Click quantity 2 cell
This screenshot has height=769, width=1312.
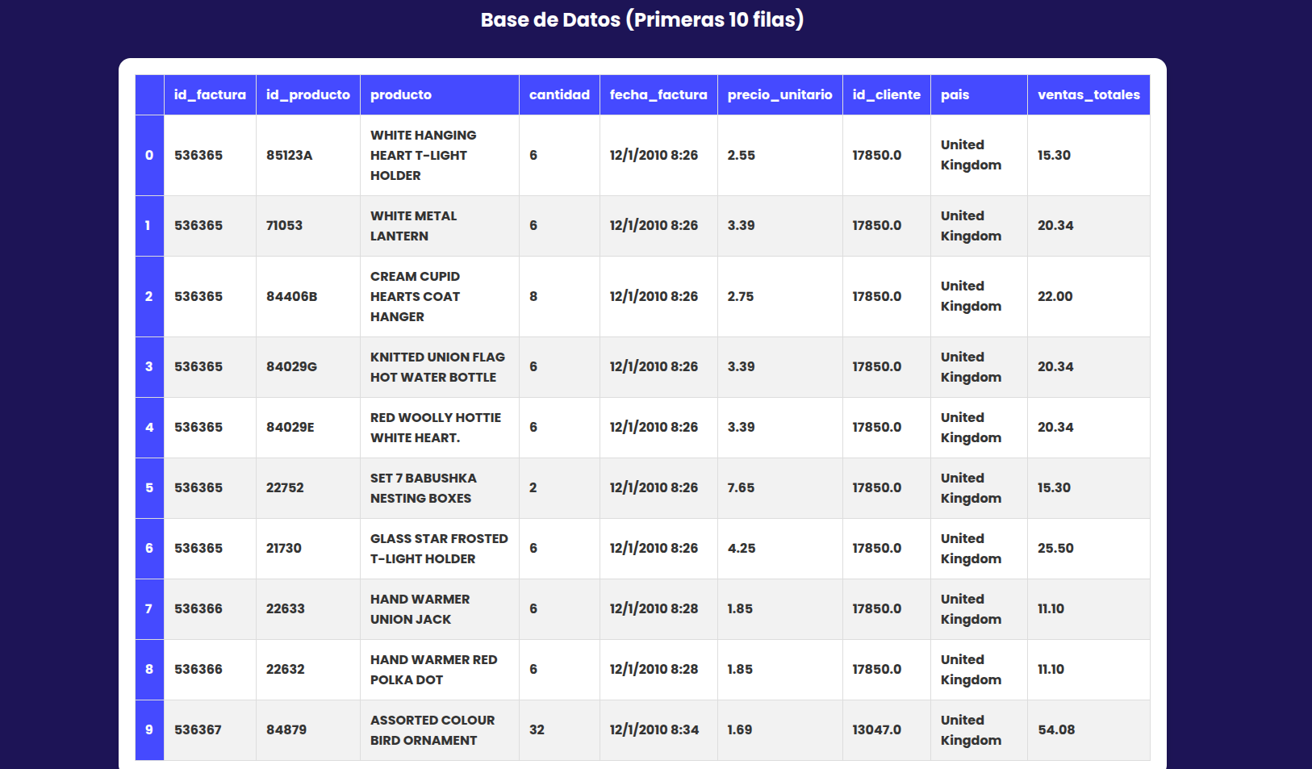559,488
